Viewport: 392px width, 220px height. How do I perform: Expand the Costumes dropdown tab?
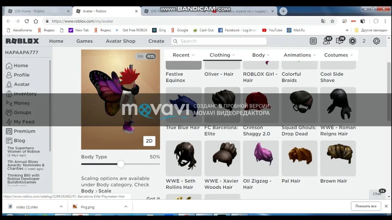click(338, 55)
